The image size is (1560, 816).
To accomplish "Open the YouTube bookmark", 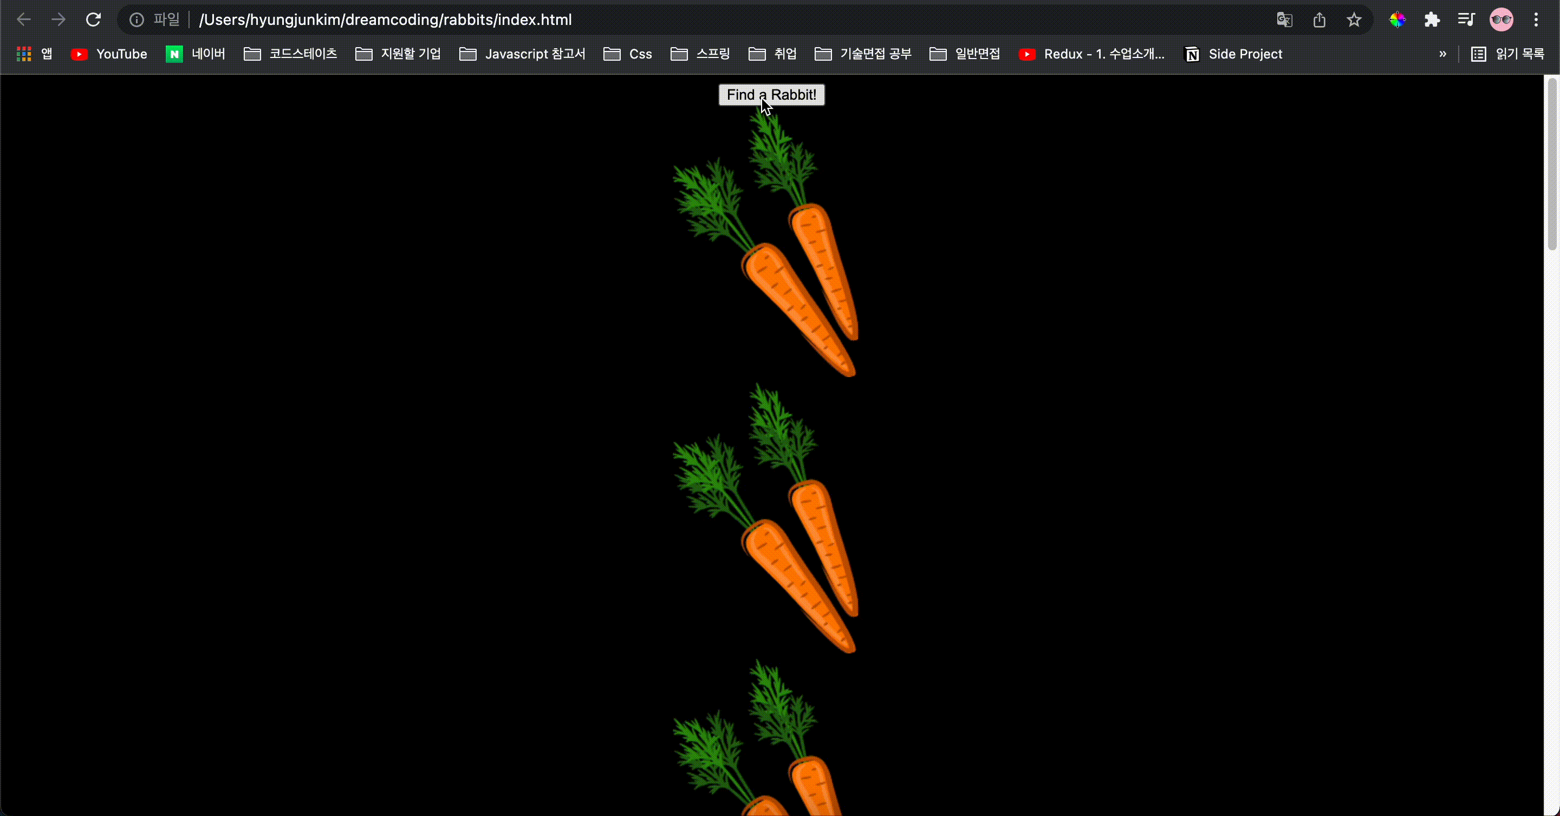I will [x=109, y=54].
